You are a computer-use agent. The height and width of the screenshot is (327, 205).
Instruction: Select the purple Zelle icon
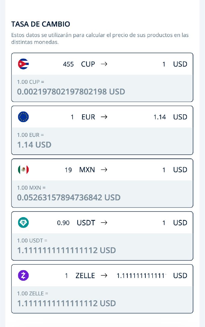[x=23, y=276]
